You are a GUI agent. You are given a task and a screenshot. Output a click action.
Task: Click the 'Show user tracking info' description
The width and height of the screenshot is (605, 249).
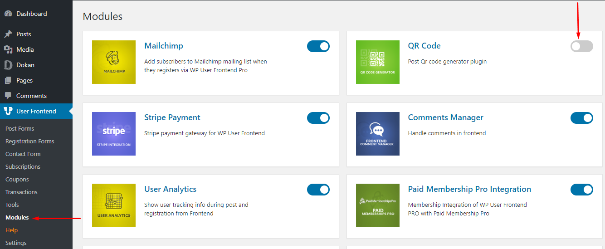[196, 209]
